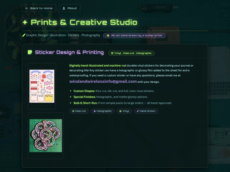
Task: Click the Vinyl · Kiss-cut · Holographic badge
Action: (x=131, y=53)
